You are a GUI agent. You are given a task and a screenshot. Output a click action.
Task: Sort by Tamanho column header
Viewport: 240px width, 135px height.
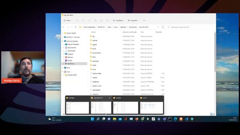click(x=159, y=32)
